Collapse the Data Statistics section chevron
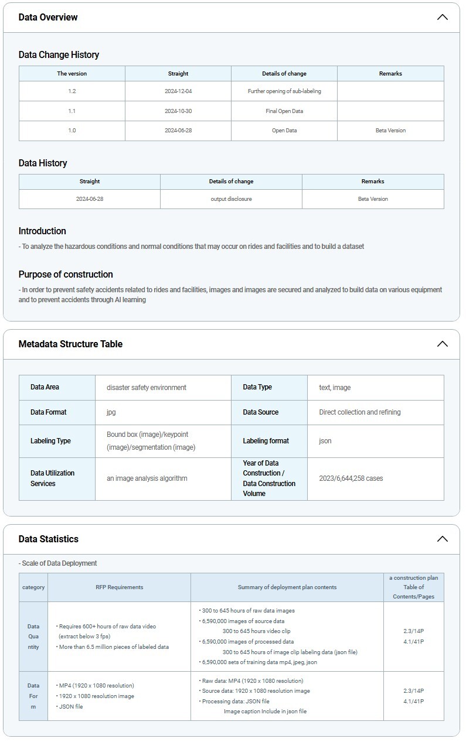This screenshot has height=742, width=466. click(x=442, y=539)
